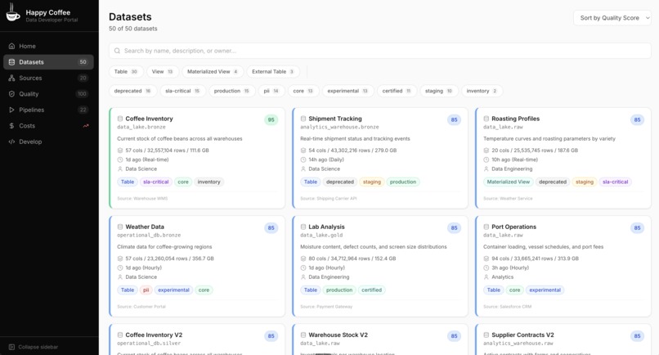Click the Quality shield icon

coord(11,94)
